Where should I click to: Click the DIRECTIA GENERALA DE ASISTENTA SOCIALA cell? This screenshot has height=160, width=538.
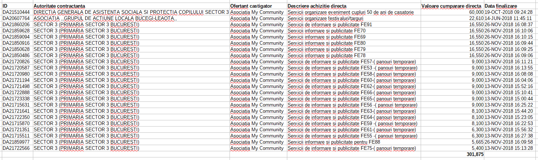(x=131, y=12)
